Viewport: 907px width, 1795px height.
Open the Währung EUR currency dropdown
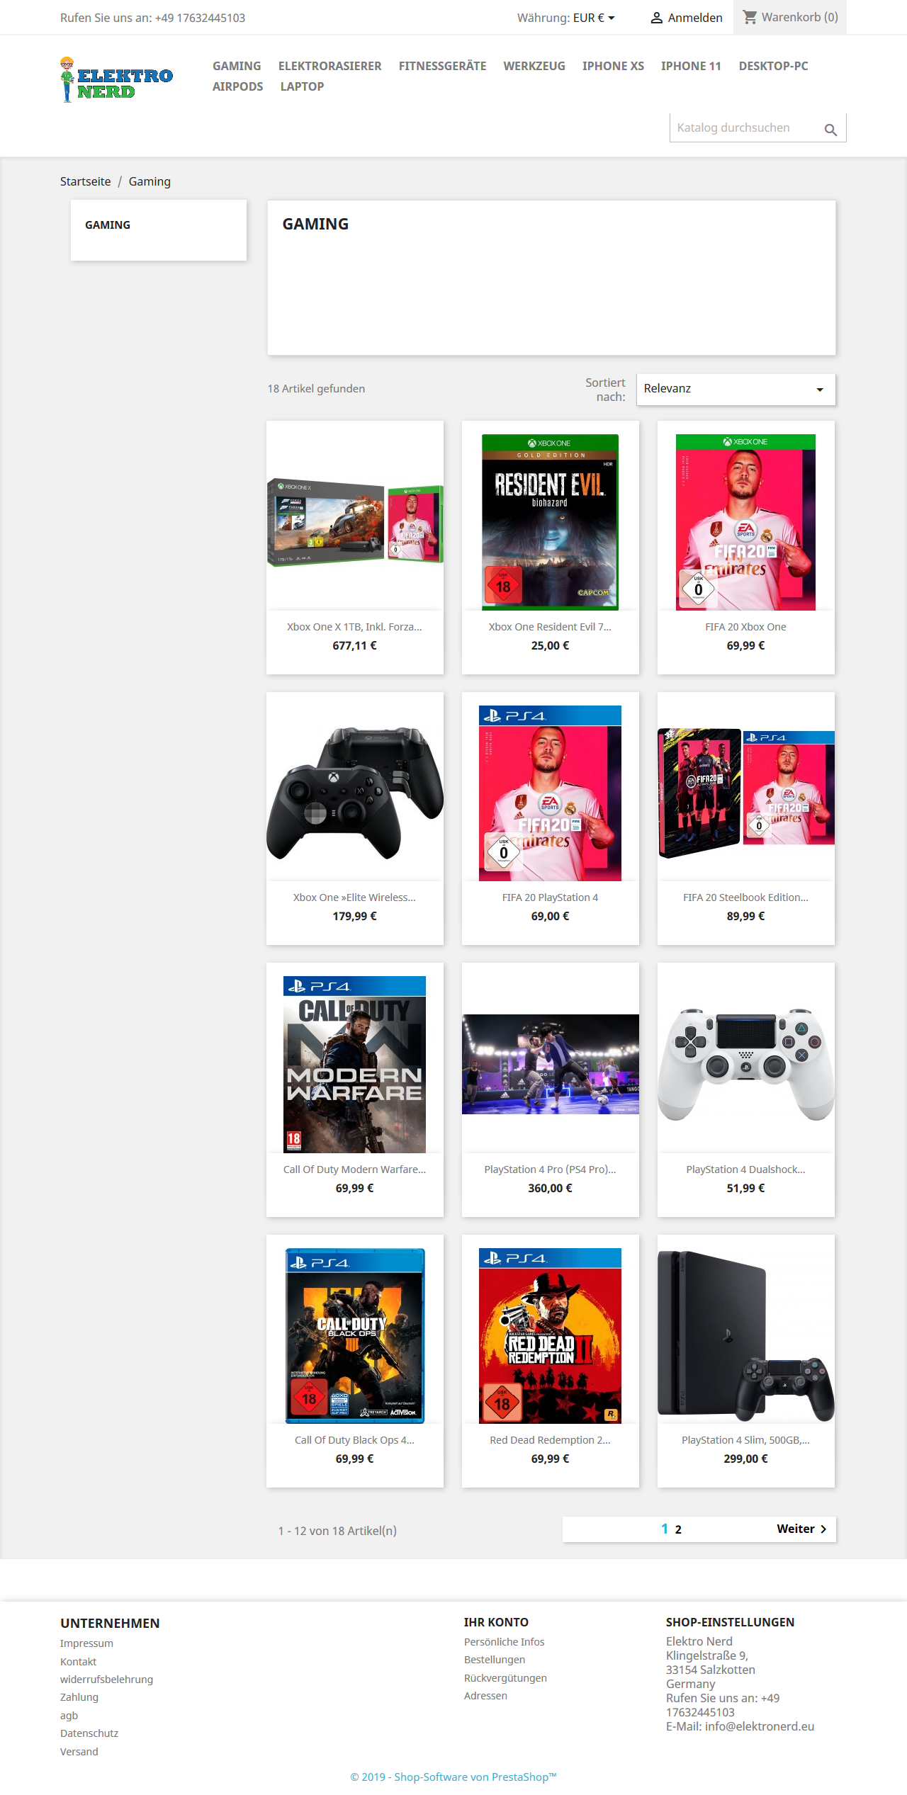pos(566,18)
